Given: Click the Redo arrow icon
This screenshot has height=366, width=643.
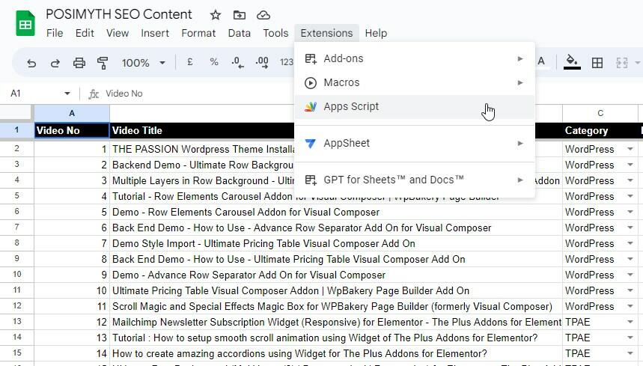Looking at the screenshot, I should (55, 63).
